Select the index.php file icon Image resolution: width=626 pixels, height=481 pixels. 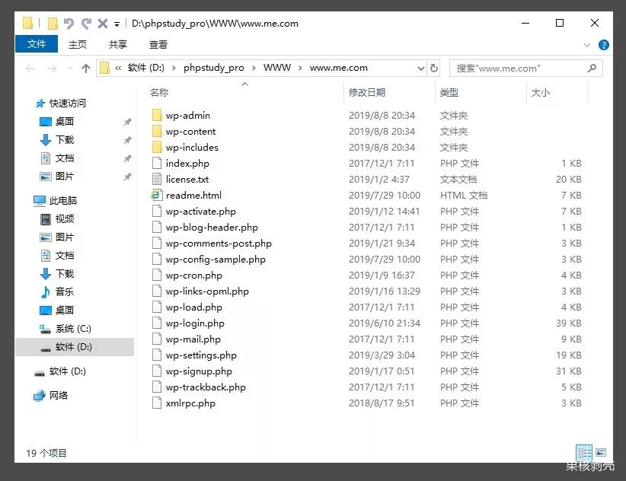pyautogui.click(x=157, y=163)
